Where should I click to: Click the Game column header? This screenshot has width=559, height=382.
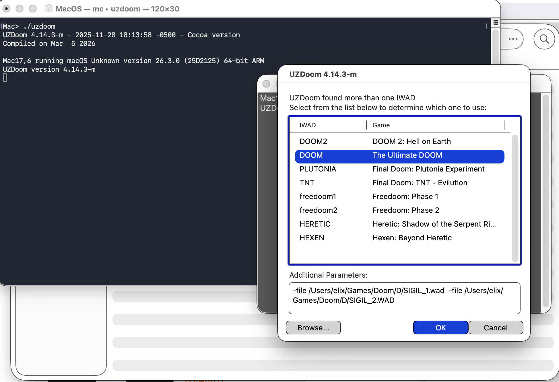click(x=435, y=125)
